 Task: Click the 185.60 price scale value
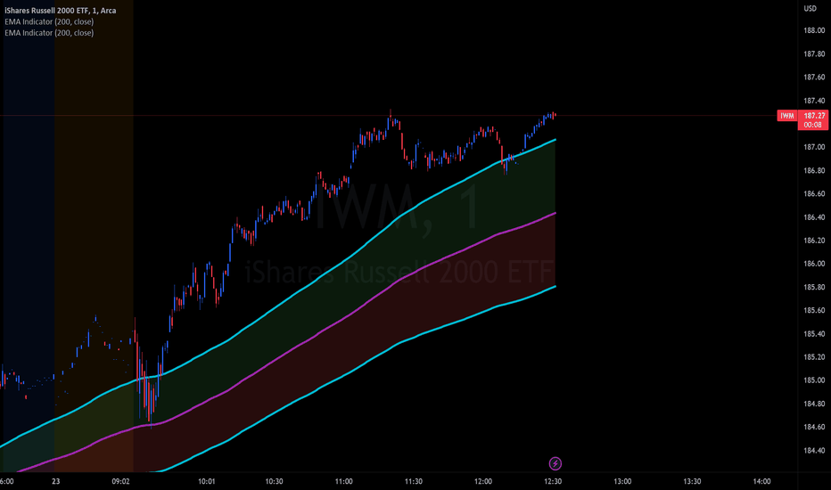pyautogui.click(x=814, y=310)
